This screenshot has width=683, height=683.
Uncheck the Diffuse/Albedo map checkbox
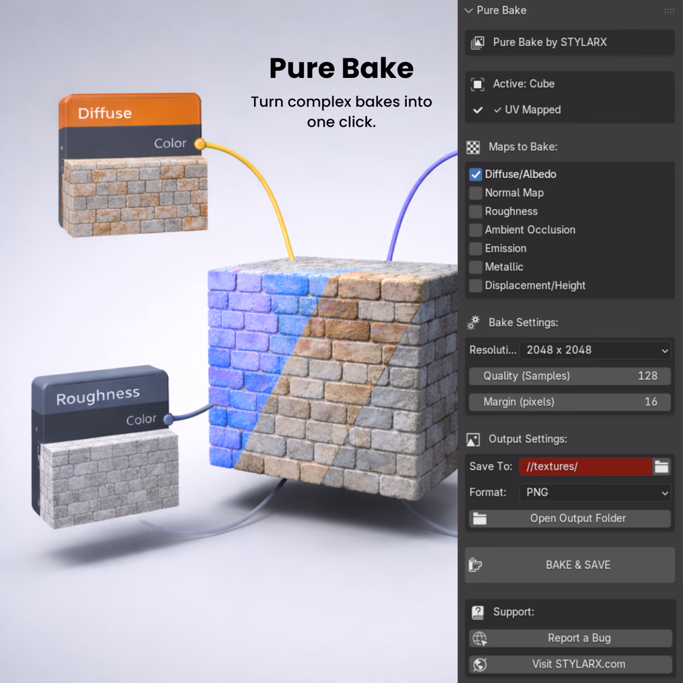coord(475,175)
